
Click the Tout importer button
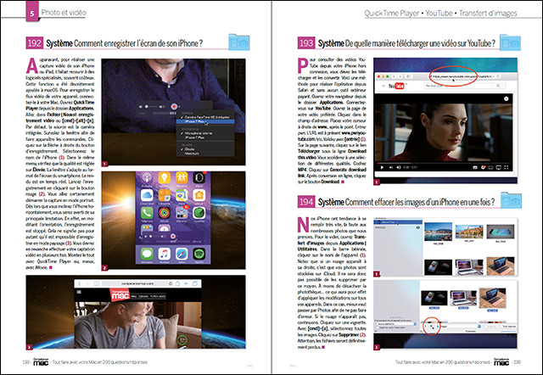pyautogui.click(x=507, y=324)
